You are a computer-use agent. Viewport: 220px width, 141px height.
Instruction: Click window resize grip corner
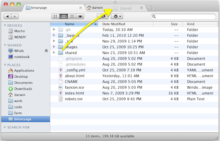217,138
